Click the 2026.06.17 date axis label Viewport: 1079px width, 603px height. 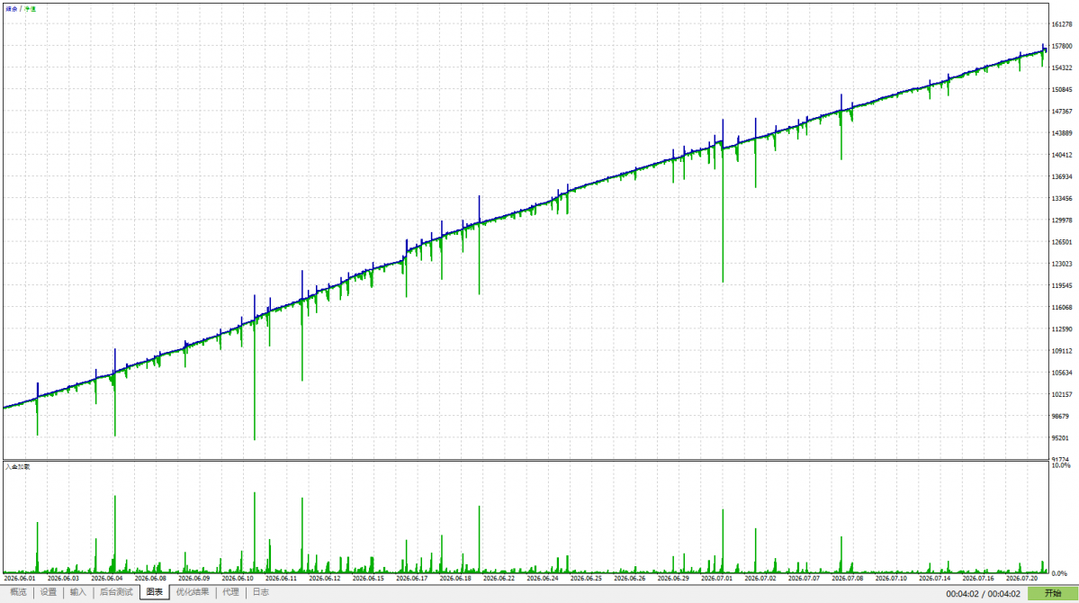pos(411,578)
